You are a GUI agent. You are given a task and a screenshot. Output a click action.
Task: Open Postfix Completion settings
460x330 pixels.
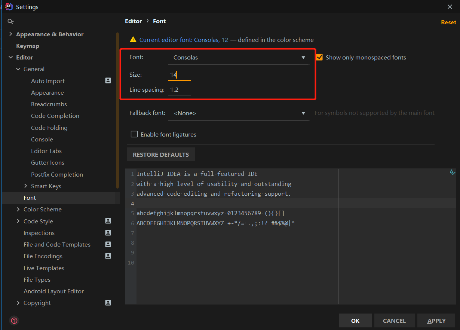click(57, 174)
